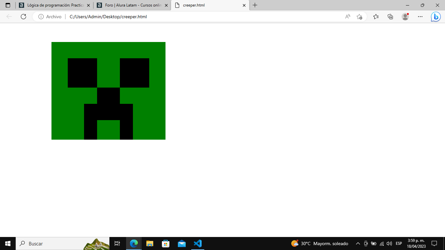This screenshot has height=250, width=445.
Task: Close the creeper.html tab
Action: coord(244,5)
